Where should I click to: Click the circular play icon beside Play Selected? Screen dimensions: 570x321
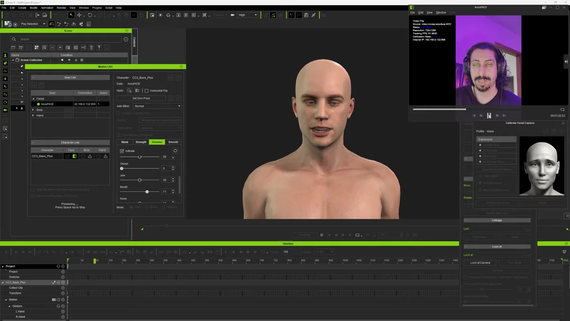pyautogui.click(x=15, y=24)
